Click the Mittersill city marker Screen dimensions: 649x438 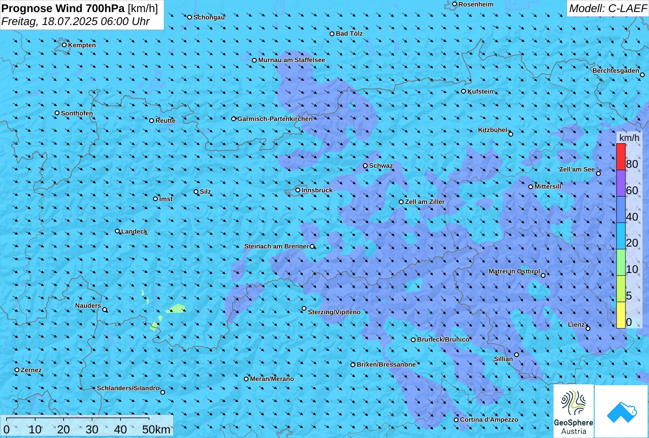point(531,187)
